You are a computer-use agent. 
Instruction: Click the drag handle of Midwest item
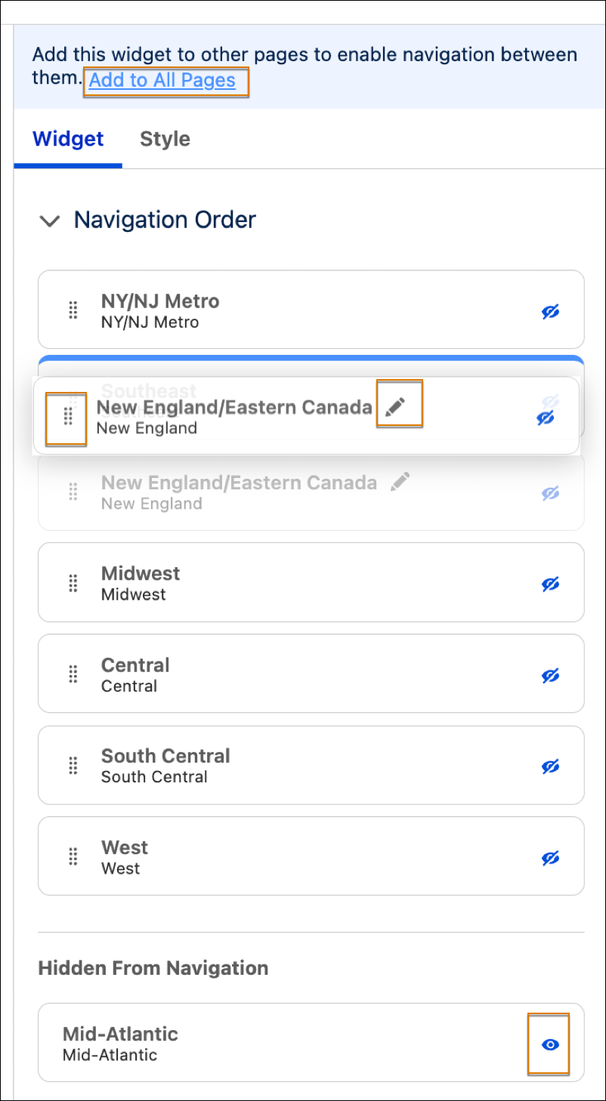click(73, 583)
